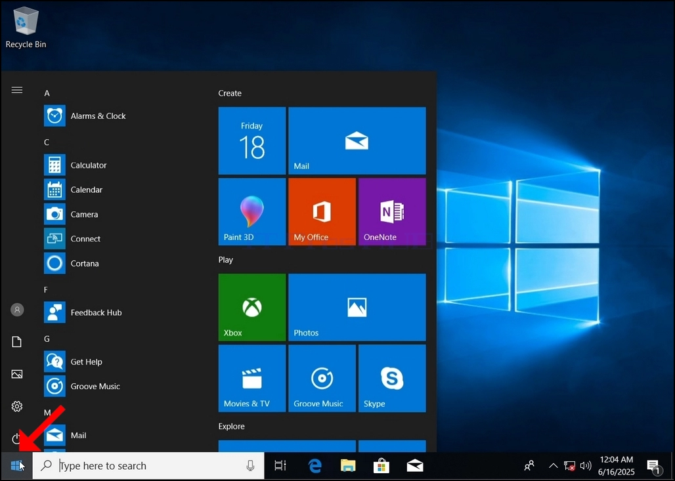This screenshot has width=675, height=481.
Task: Open the Action Center notification icon
Action: (654, 466)
